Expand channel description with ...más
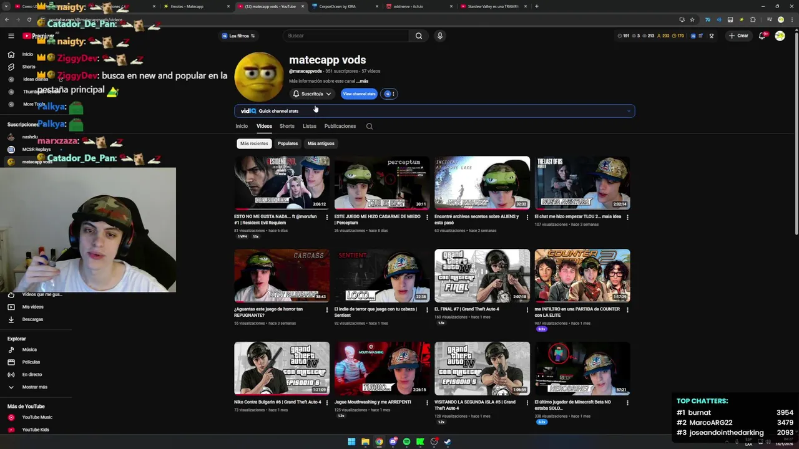The height and width of the screenshot is (449, 799). click(363, 81)
